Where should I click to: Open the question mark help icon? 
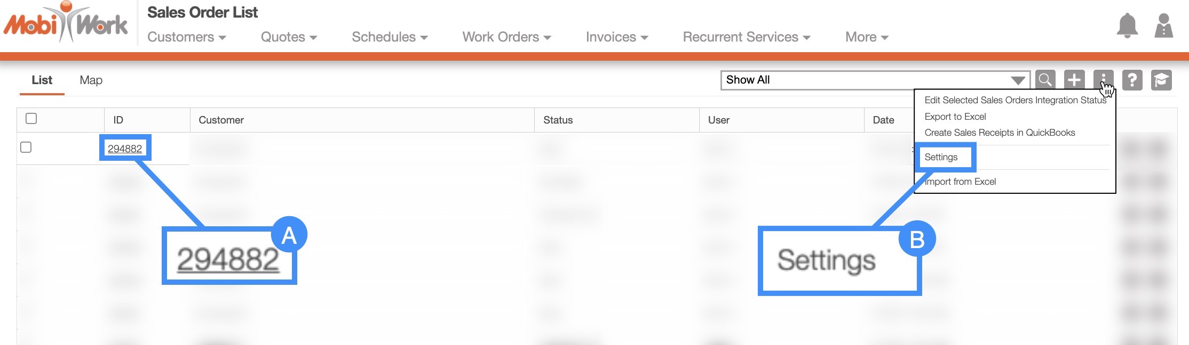tap(1132, 80)
